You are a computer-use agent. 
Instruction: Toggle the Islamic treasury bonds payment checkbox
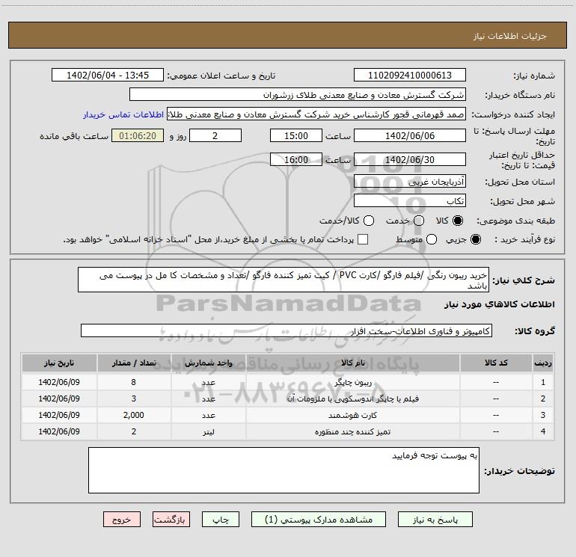pos(363,239)
